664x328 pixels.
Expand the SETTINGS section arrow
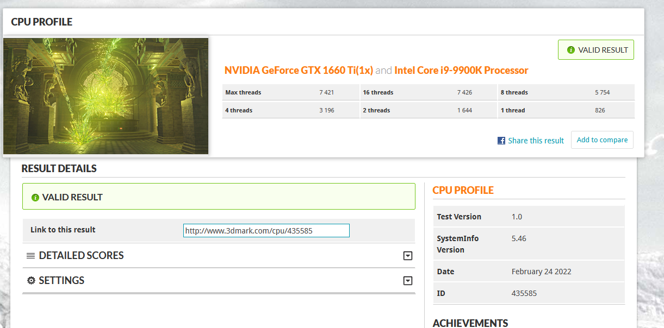point(408,281)
